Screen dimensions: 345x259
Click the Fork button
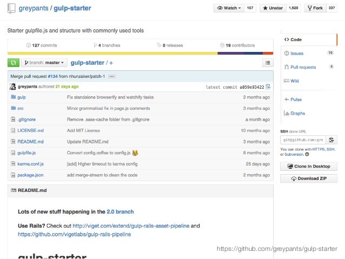click(x=315, y=8)
